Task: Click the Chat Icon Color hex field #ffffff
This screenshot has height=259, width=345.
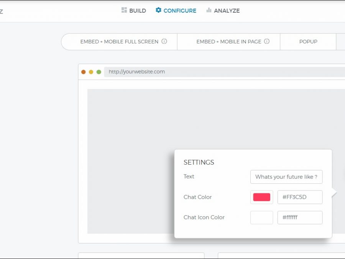Action: point(300,218)
